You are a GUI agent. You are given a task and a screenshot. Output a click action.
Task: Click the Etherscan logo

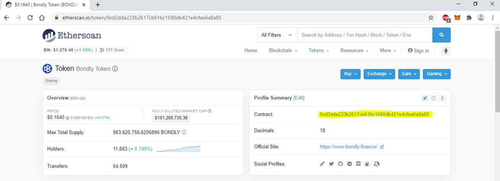72,35
